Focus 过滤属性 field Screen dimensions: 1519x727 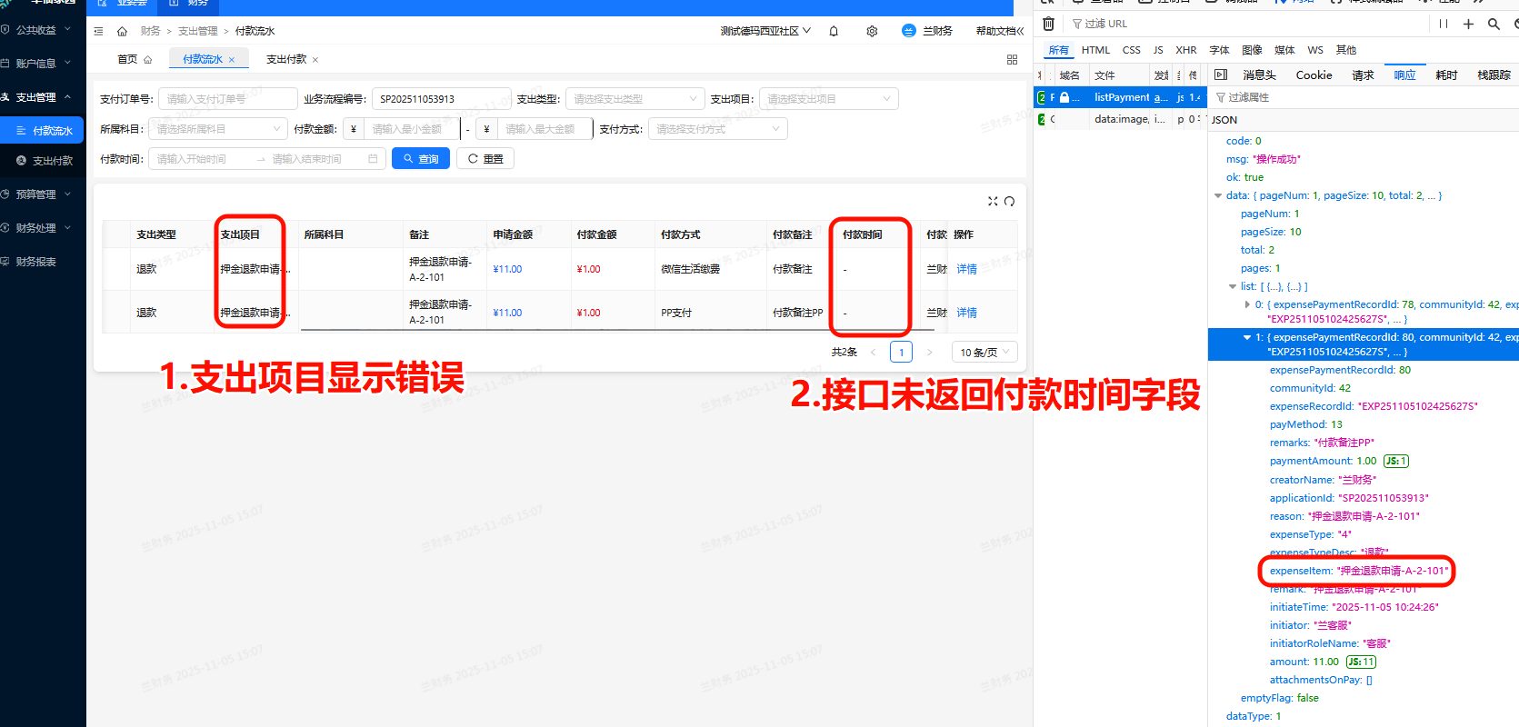pos(1364,97)
